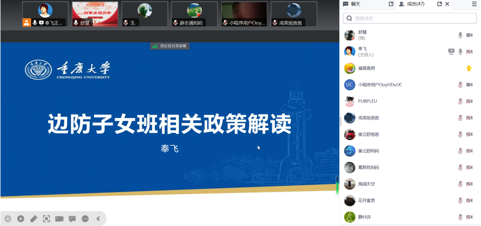Click 奉飞 video thumbnail in top strip
The width and height of the screenshot is (481, 226).
tap(45, 14)
